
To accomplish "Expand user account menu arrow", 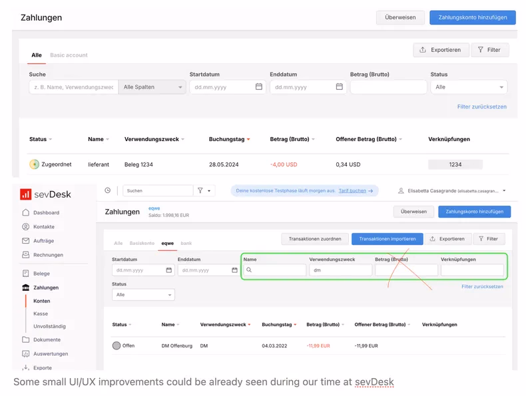I will 504,191.
